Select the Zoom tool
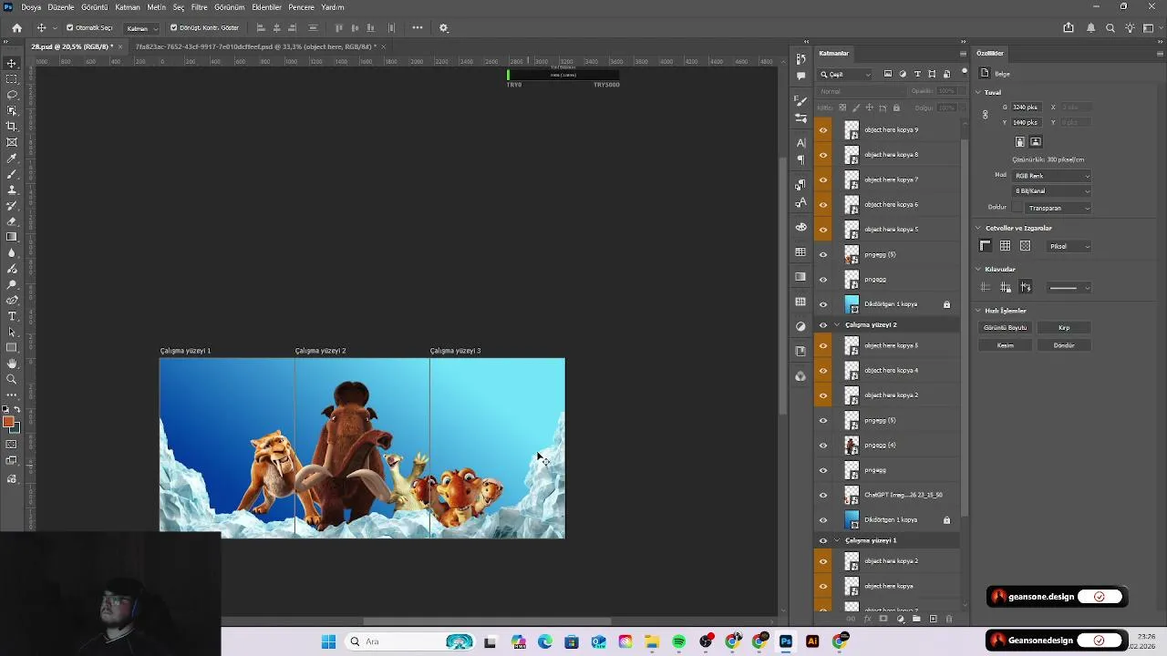 (12, 379)
